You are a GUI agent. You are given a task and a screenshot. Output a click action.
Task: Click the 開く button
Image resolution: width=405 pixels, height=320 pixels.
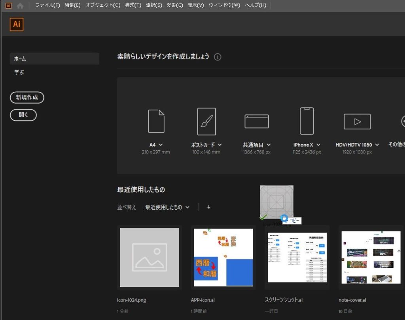23,115
